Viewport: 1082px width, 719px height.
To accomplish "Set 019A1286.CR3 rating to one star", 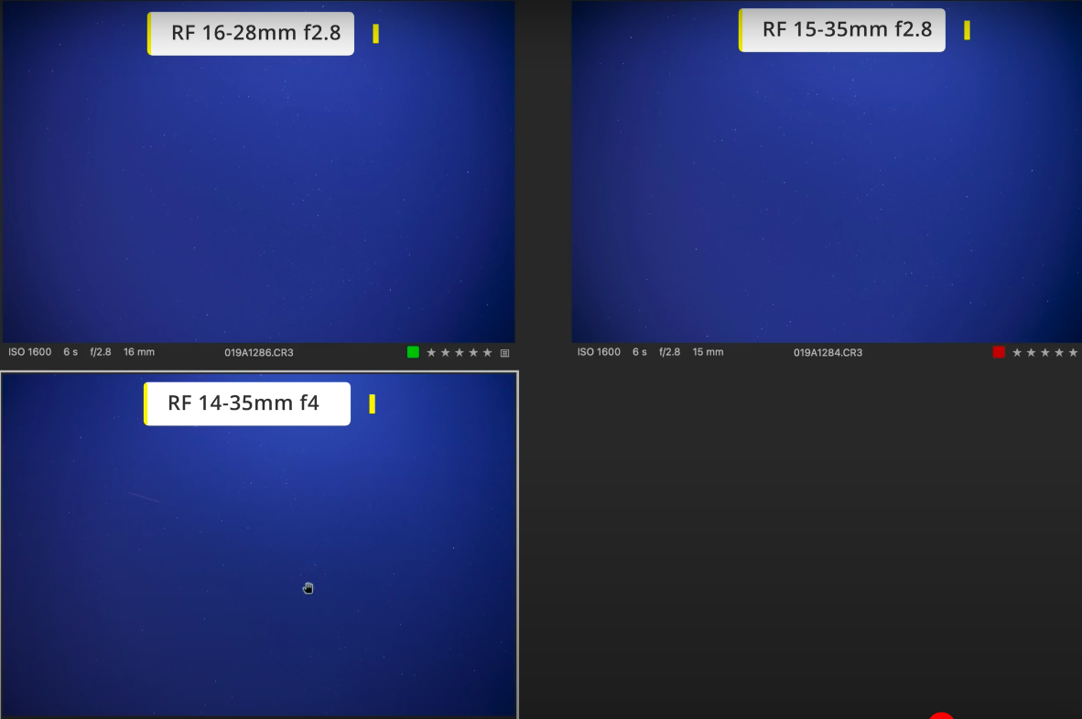I will [431, 353].
